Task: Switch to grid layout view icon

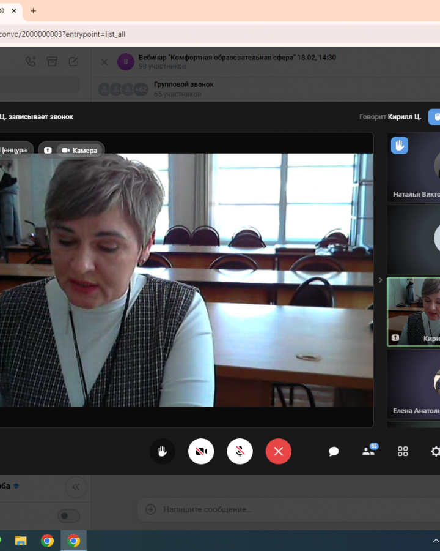Action: [403, 452]
